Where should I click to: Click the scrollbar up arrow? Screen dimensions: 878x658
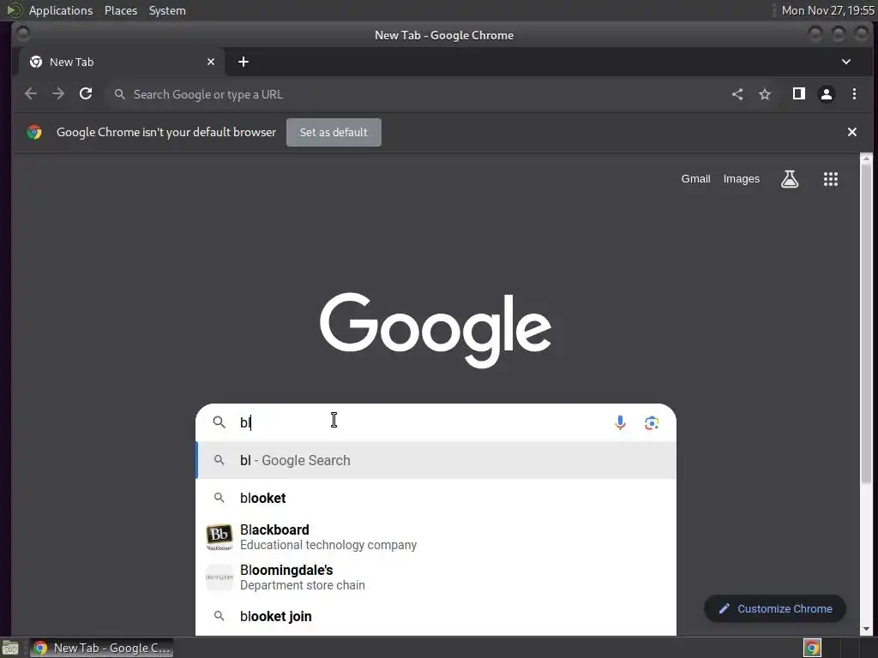click(866, 159)
